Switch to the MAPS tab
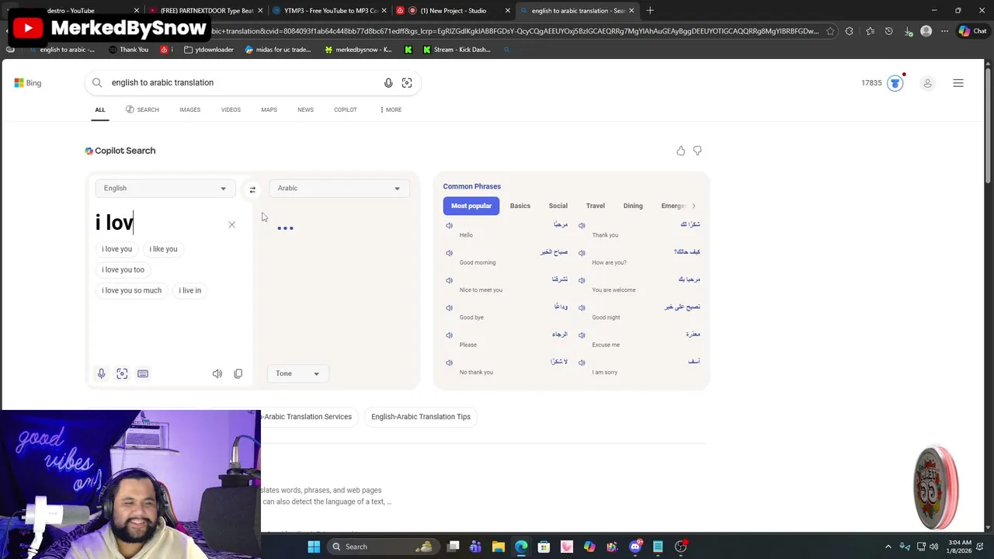The width and height of the screenshot is (994, 559). click(x=269, y=109)
